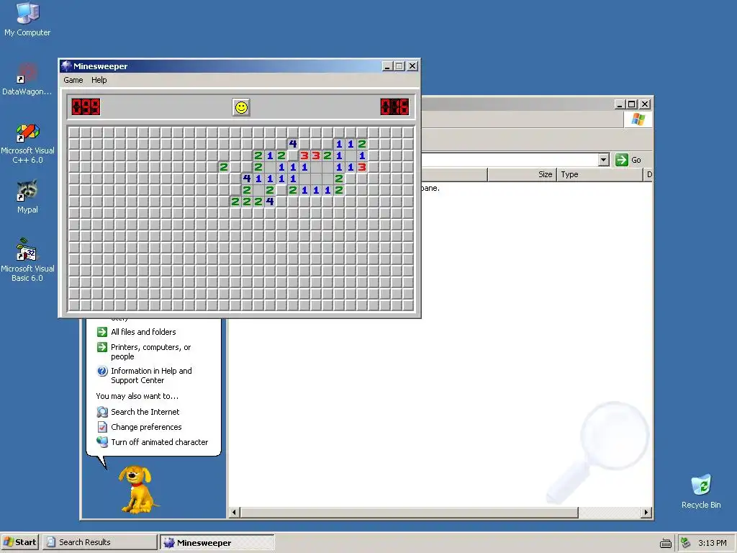Maximize the Search Results window
The image size is (737, 553).
tap(632, 104)
